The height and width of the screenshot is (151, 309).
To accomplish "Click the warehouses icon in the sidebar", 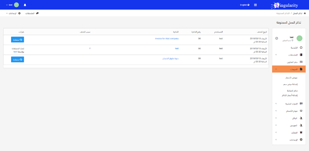I will coord(301,132).
